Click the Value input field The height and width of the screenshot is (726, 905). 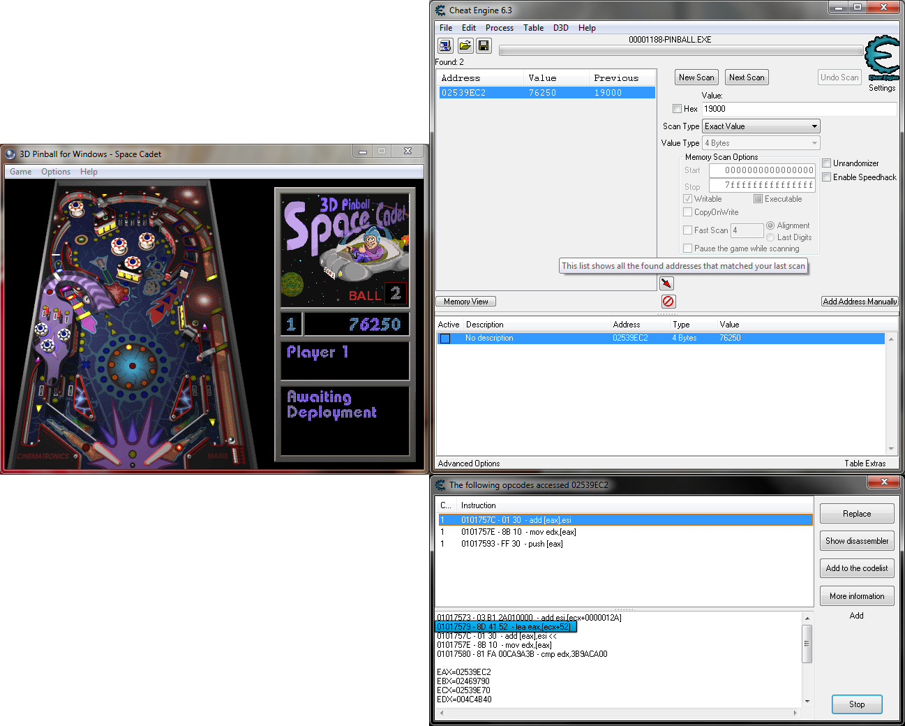point(798,109)
